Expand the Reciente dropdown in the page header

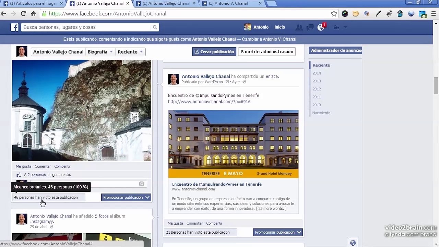130,52
